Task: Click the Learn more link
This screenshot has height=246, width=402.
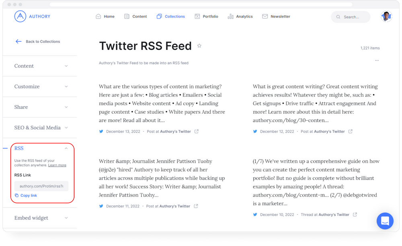Action: (x=57, y=165)
